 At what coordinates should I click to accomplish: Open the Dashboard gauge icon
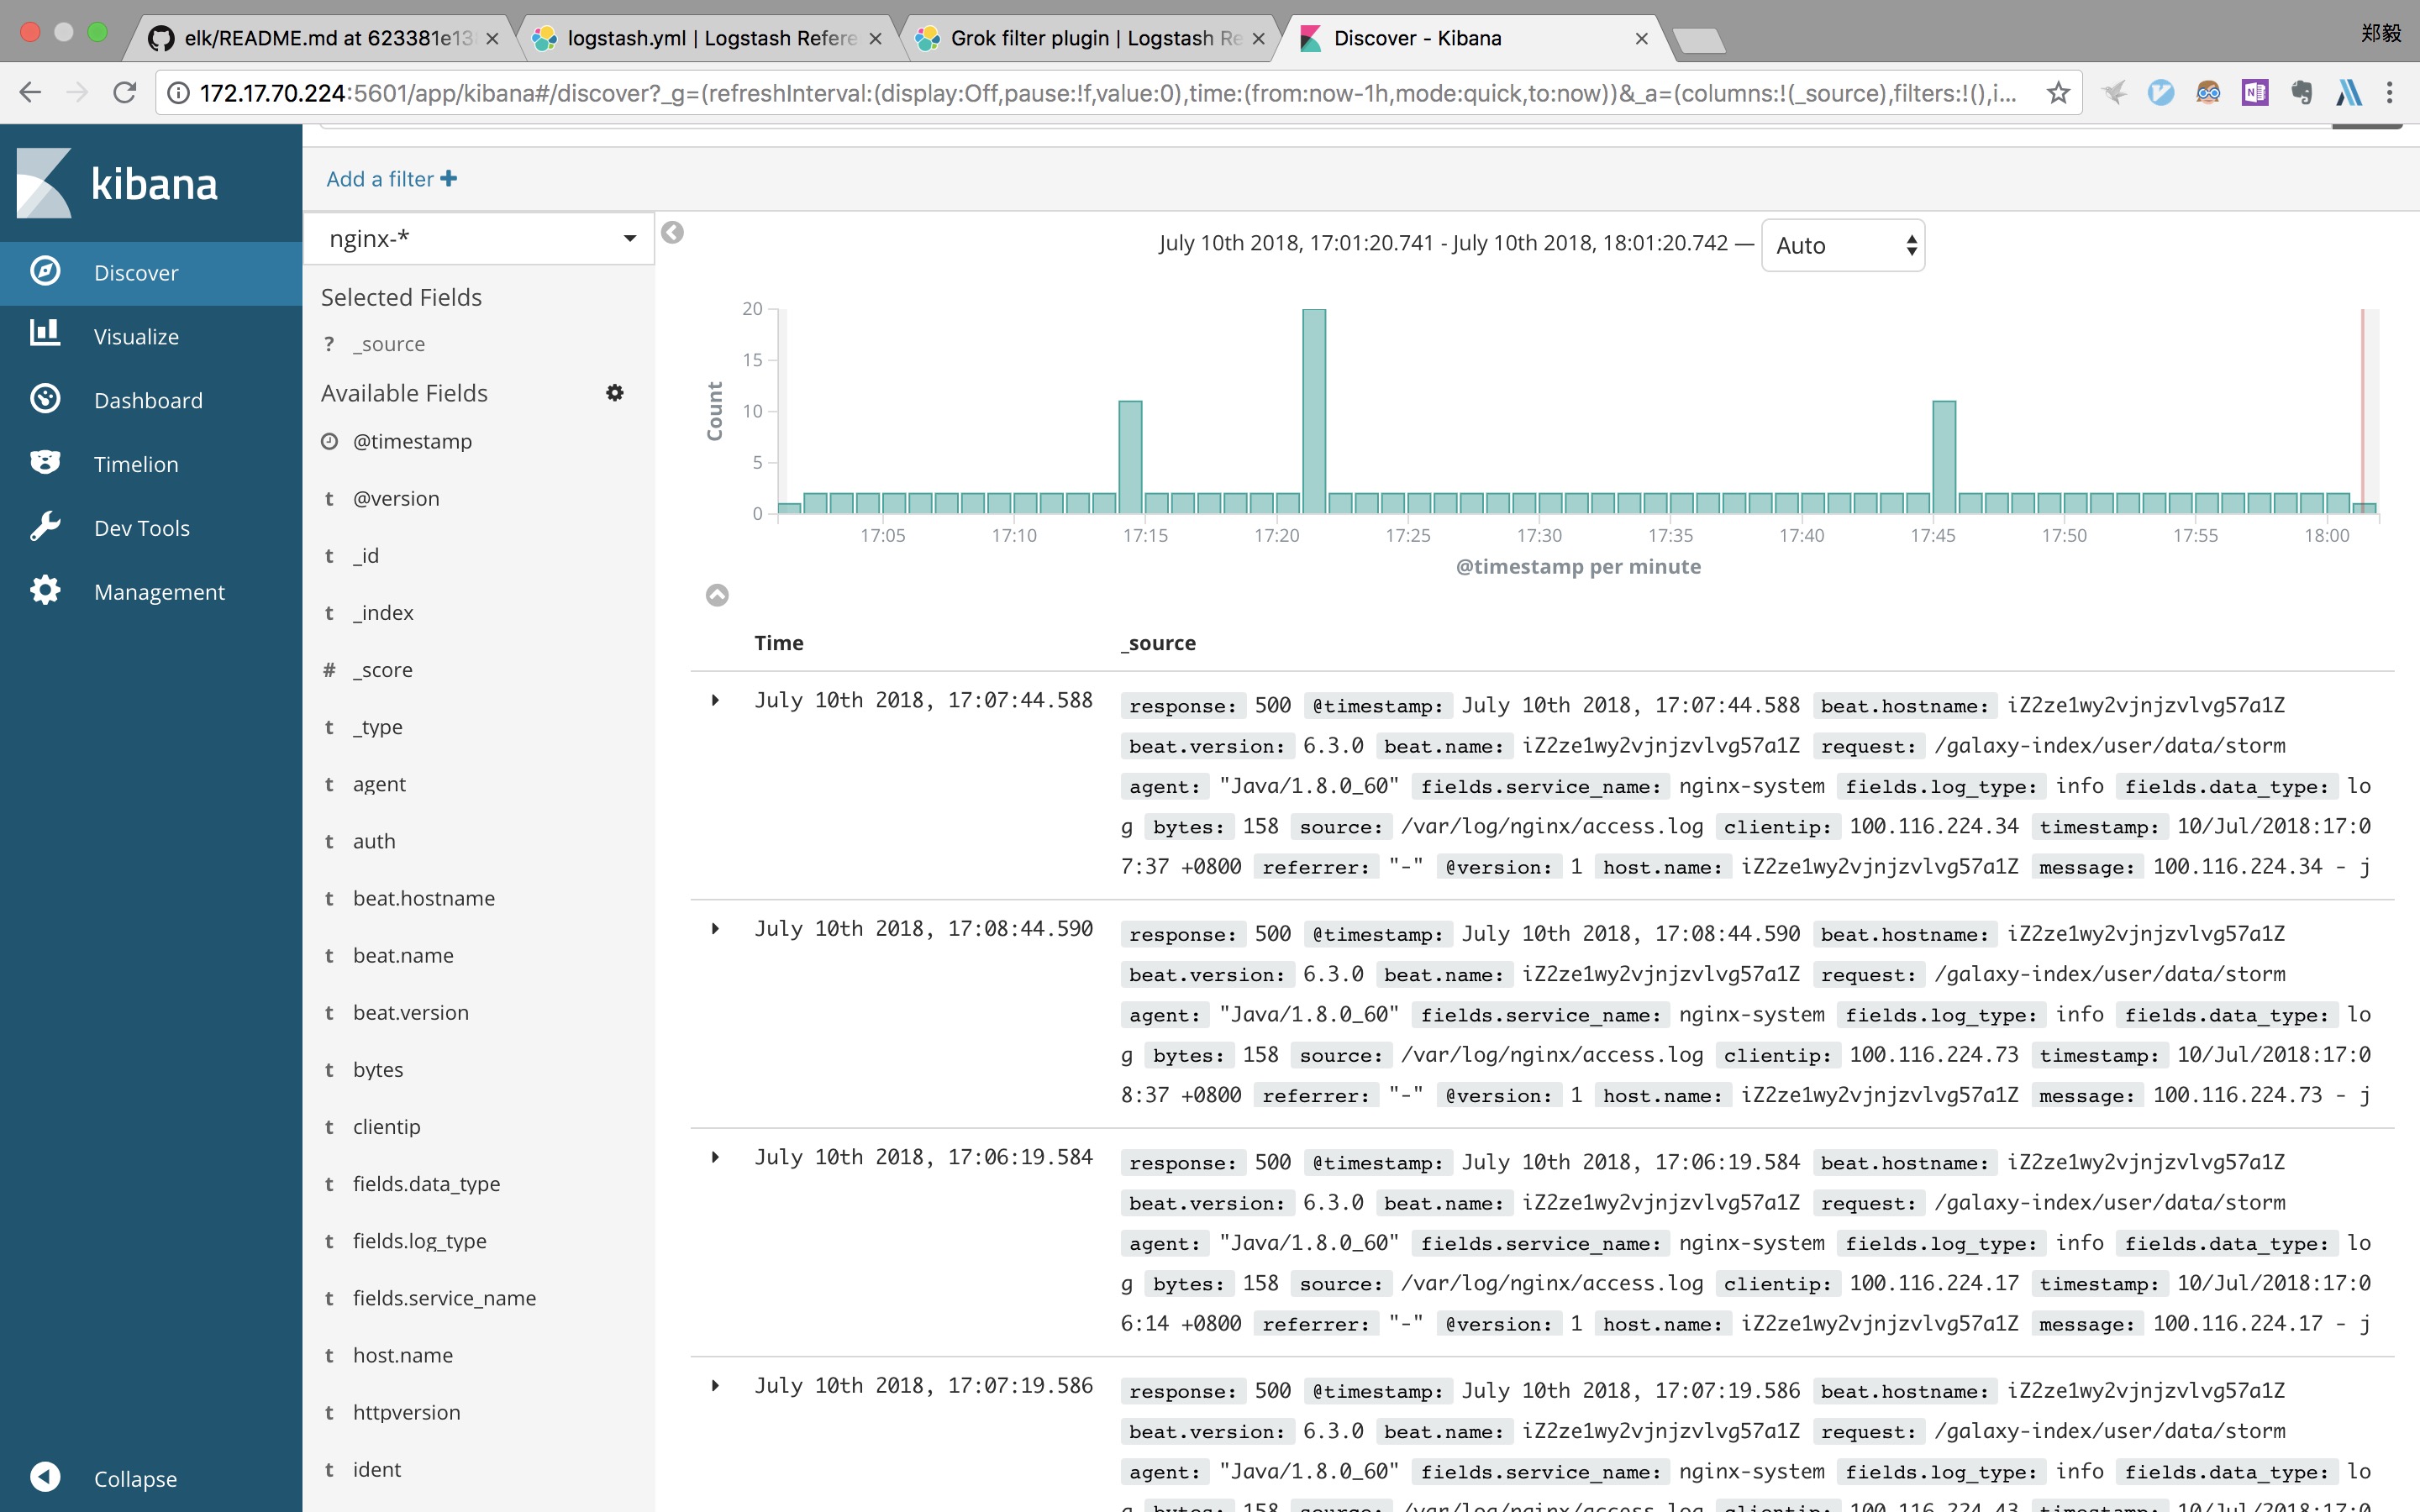pyautogui.click(x=45, y=399)
